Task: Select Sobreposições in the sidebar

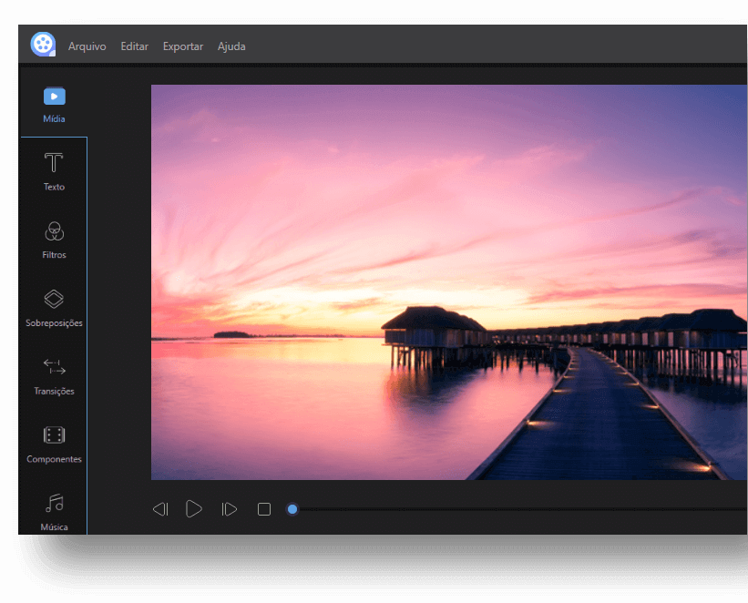Action: click(54, 308)
